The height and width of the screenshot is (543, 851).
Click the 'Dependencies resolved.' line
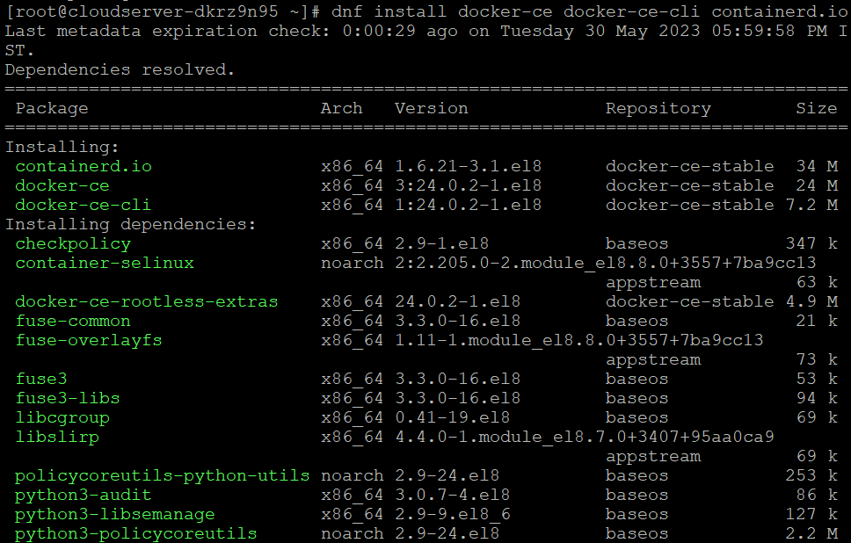[120, 69]
